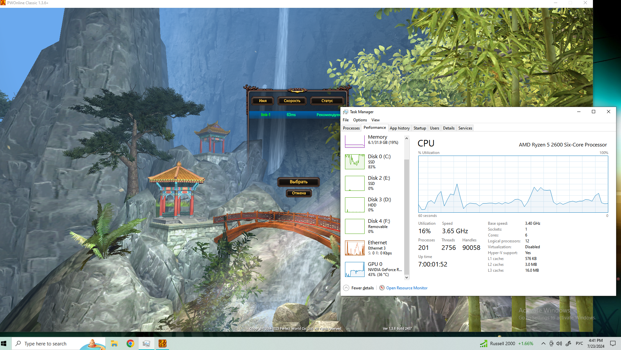This screenshot has height=350, width=621.
Task: Switch input language РУС indicator
Action: pos(579,343)
